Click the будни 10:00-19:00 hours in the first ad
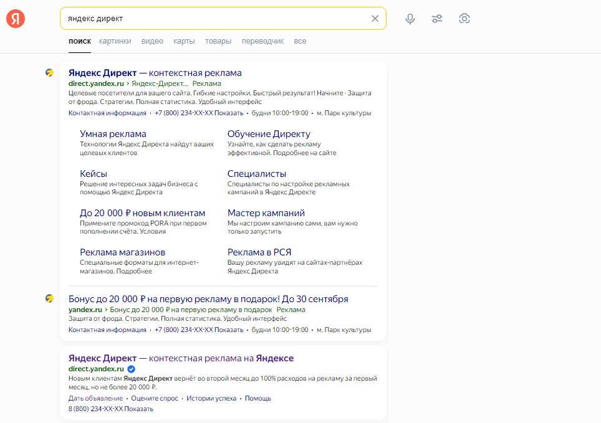Image resolution: width=601 pixels, height=423 pixels. point(280,113)
